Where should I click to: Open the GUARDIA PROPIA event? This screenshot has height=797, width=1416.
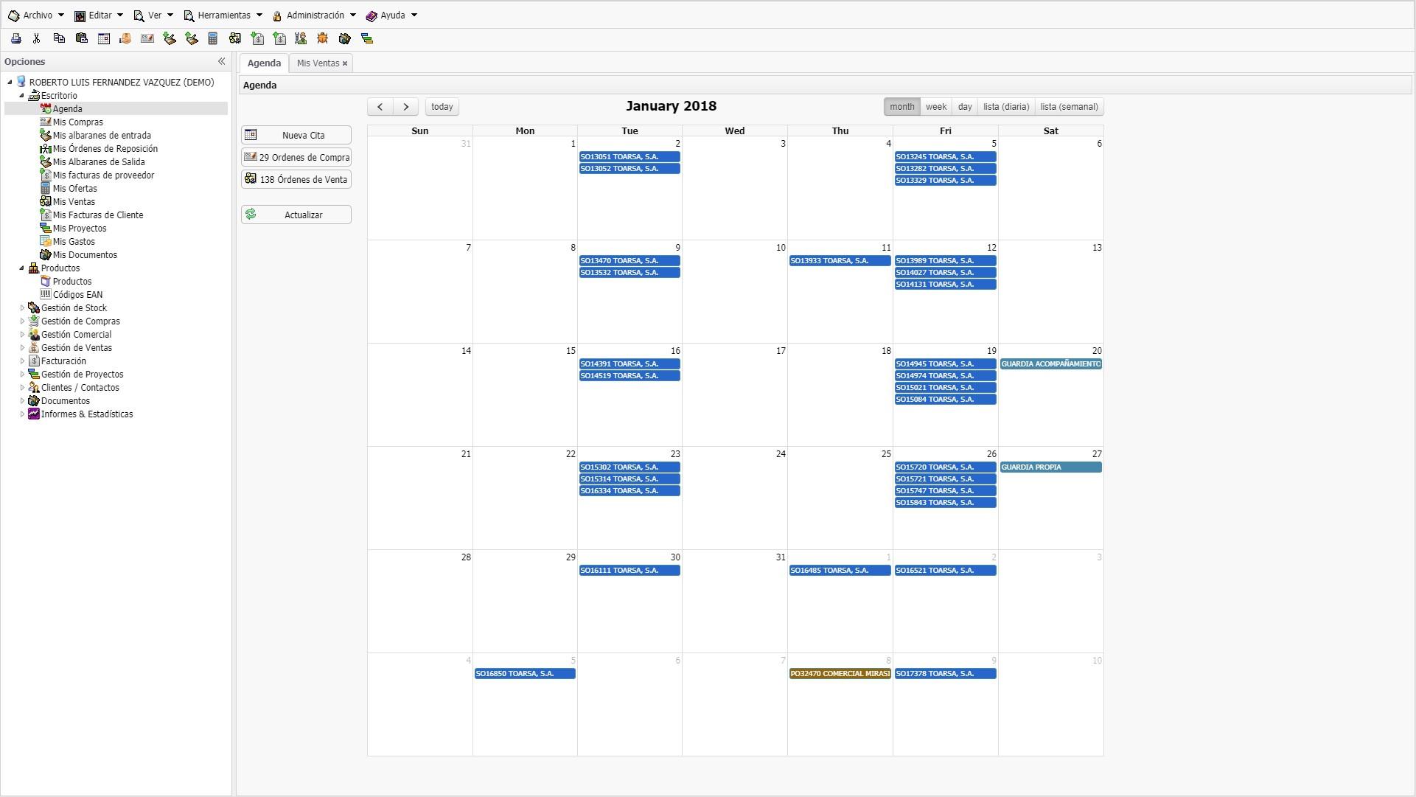coord(1050,467)
